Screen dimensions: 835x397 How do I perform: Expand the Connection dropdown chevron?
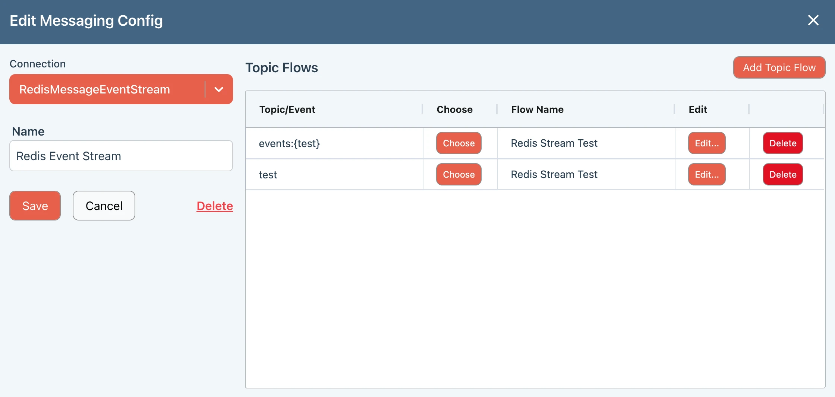pyautogui.click(x=219, y=89)
